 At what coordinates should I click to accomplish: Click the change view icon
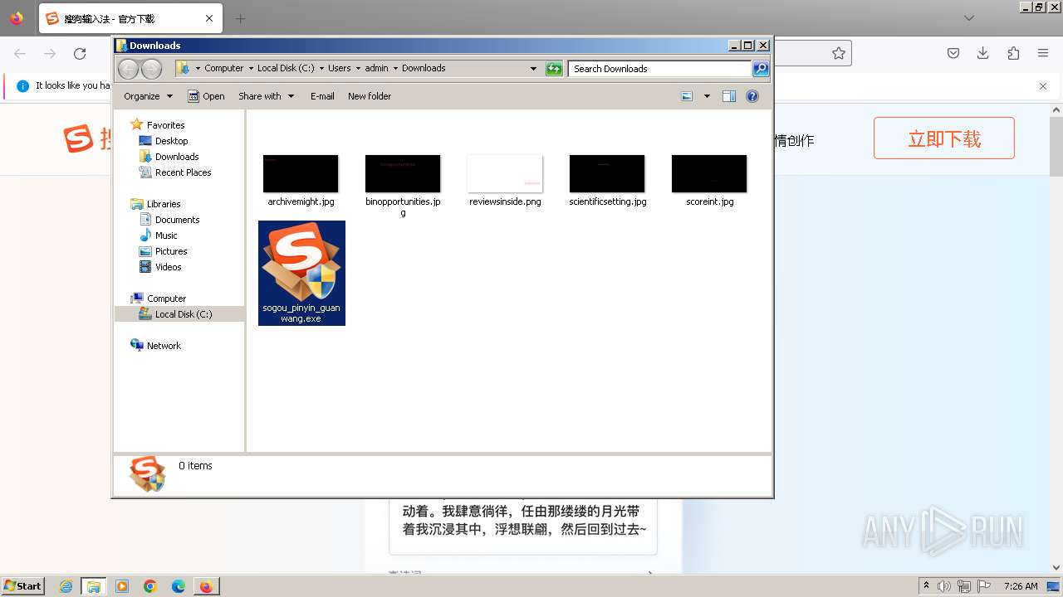coord(687,96)
